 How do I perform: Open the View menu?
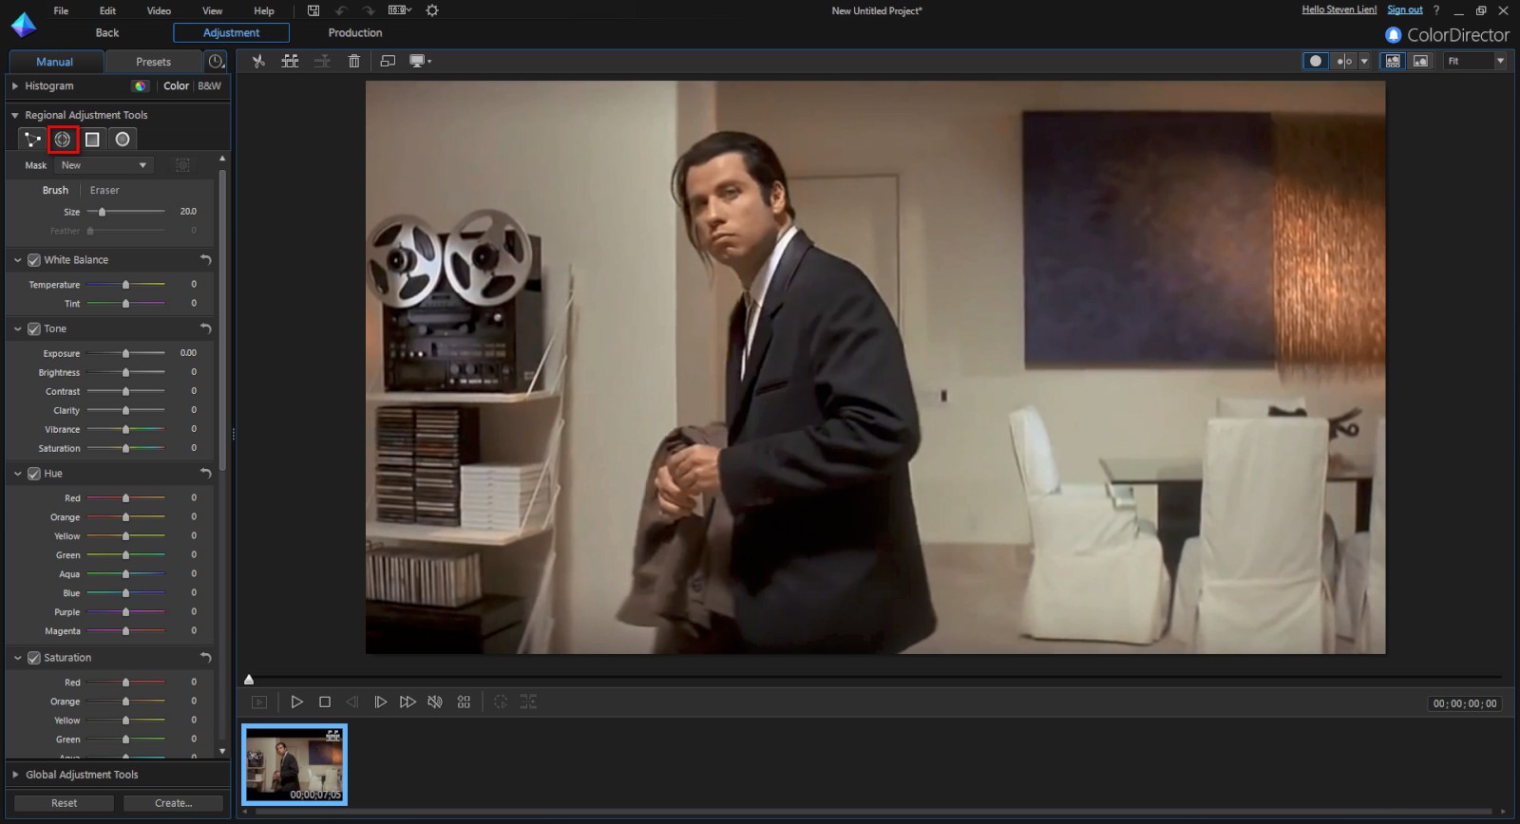[x=212, y=10]
